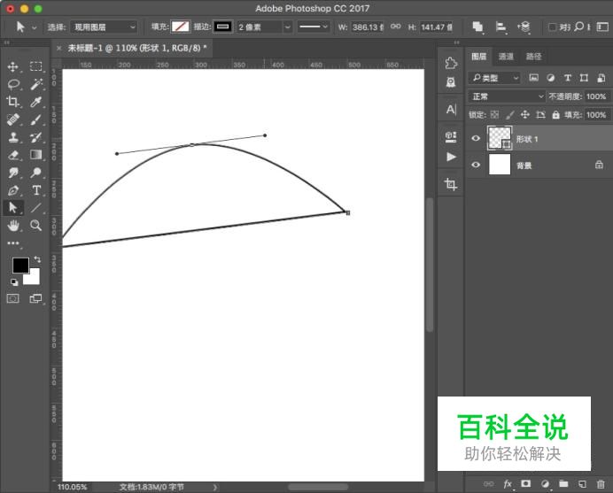The height and width of the screenshot is (493, 613).
Task: Select the Eraser tool
Action: click(x=13, y=155)
